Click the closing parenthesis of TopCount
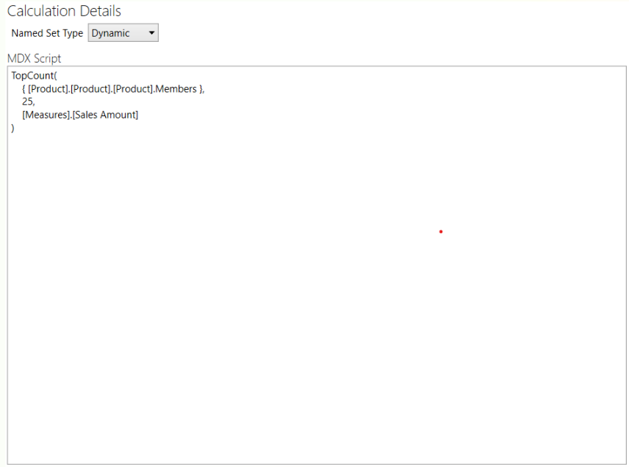Viewport: 629px width, 467px height. [x=12, y=128]
